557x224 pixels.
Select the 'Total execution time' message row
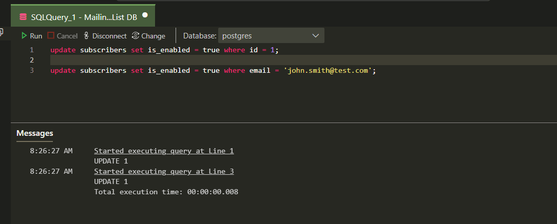(x=166, y=192)
